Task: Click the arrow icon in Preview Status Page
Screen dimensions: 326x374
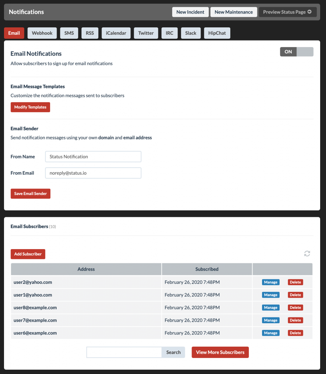Action: (310, 12)
